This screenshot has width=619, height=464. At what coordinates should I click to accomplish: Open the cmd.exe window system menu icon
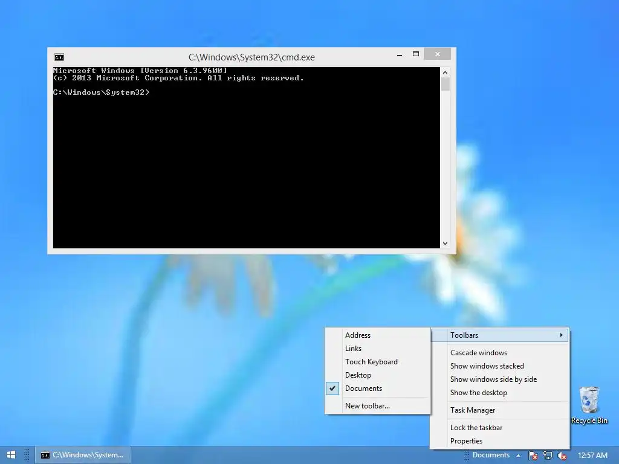click(59, 57)
